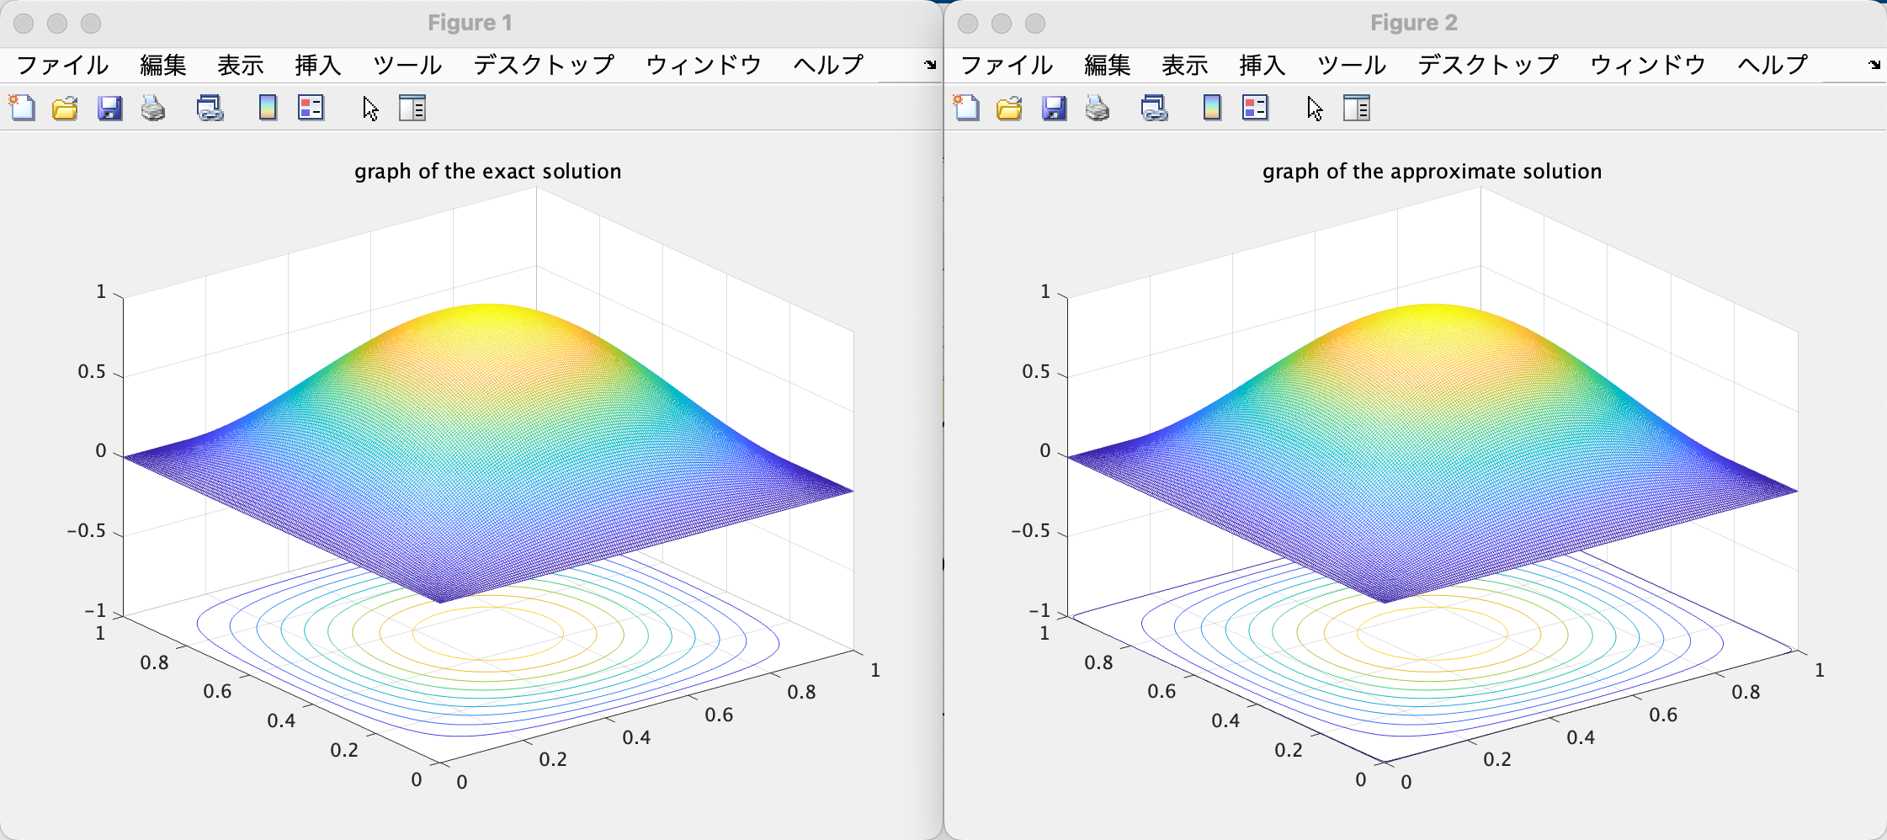Viewport: 1887px width, 840px height.
Task: Click toolbar dock arrow in Figure 1
Action: pyautogui.click(x=930, y=65)
